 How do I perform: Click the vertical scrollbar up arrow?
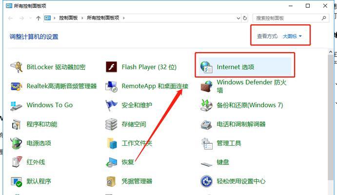click(x=331, y=52)
